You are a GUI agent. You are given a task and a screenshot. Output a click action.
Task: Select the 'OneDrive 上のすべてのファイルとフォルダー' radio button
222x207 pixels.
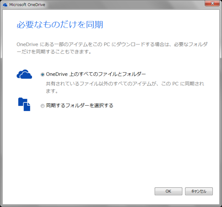click(x=42, y=74)
